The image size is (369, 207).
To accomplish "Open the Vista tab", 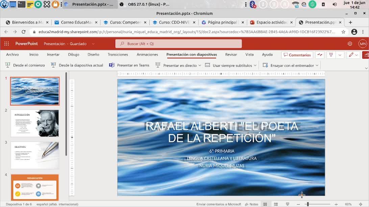I will point(249,55).
